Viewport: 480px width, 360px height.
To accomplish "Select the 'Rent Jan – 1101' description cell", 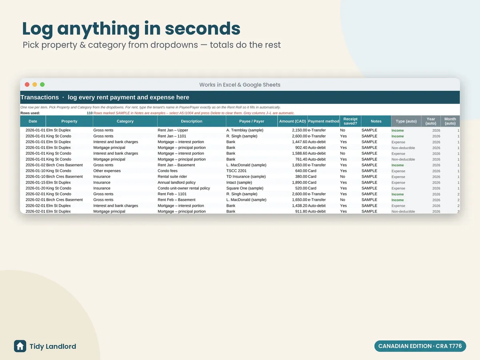I will pyautogui.click(x=192, y=136).
